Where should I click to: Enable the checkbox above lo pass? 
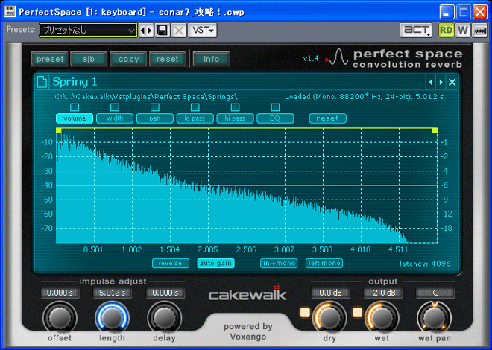coord(195,107)
